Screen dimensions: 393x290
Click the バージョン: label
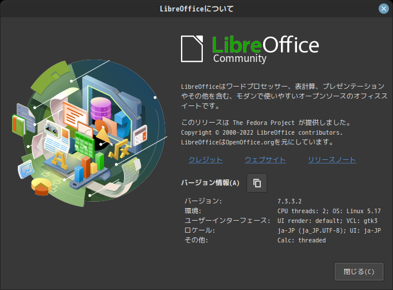coord(203,201)
